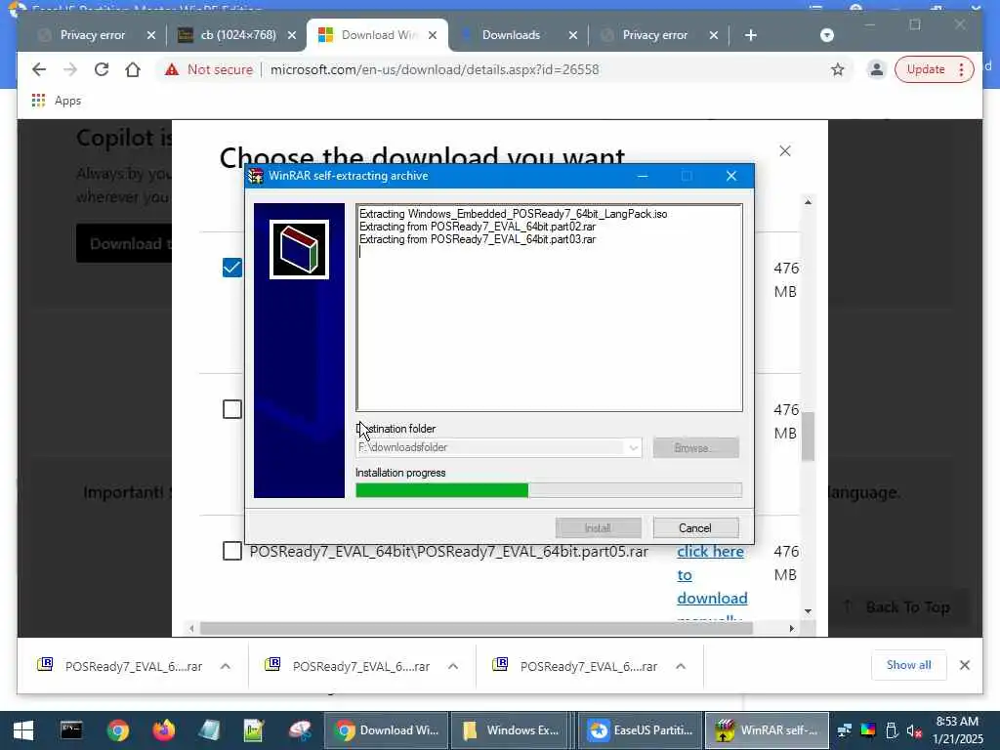Image resolution: width=1000 pixels, height=750 pixels.
Task: Bookmark this page with the star icon
Action: click(x=837, y=69)
